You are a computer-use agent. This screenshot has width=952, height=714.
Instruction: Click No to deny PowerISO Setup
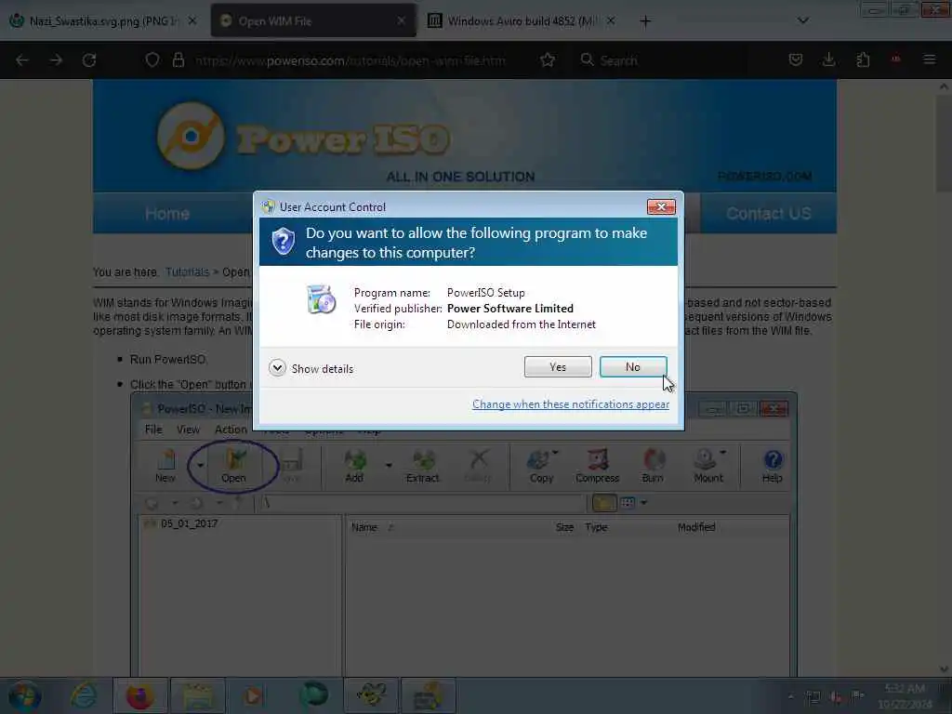632,366
